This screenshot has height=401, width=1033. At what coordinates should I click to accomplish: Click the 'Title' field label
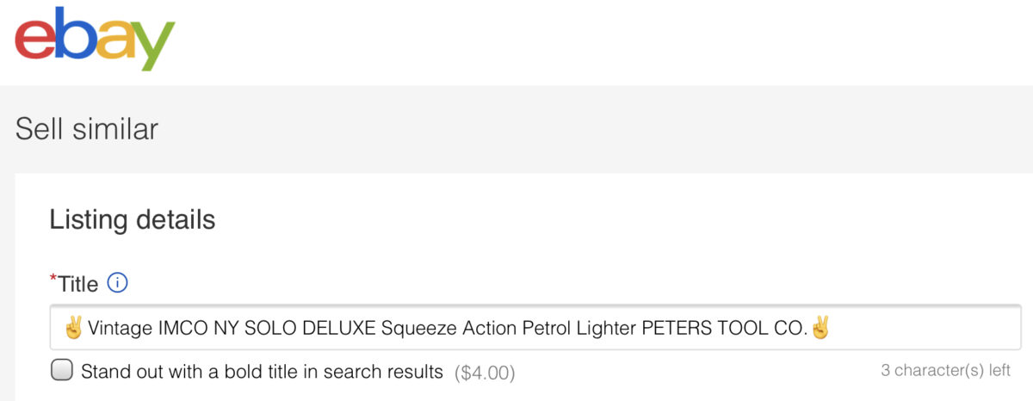coord(77,283)
